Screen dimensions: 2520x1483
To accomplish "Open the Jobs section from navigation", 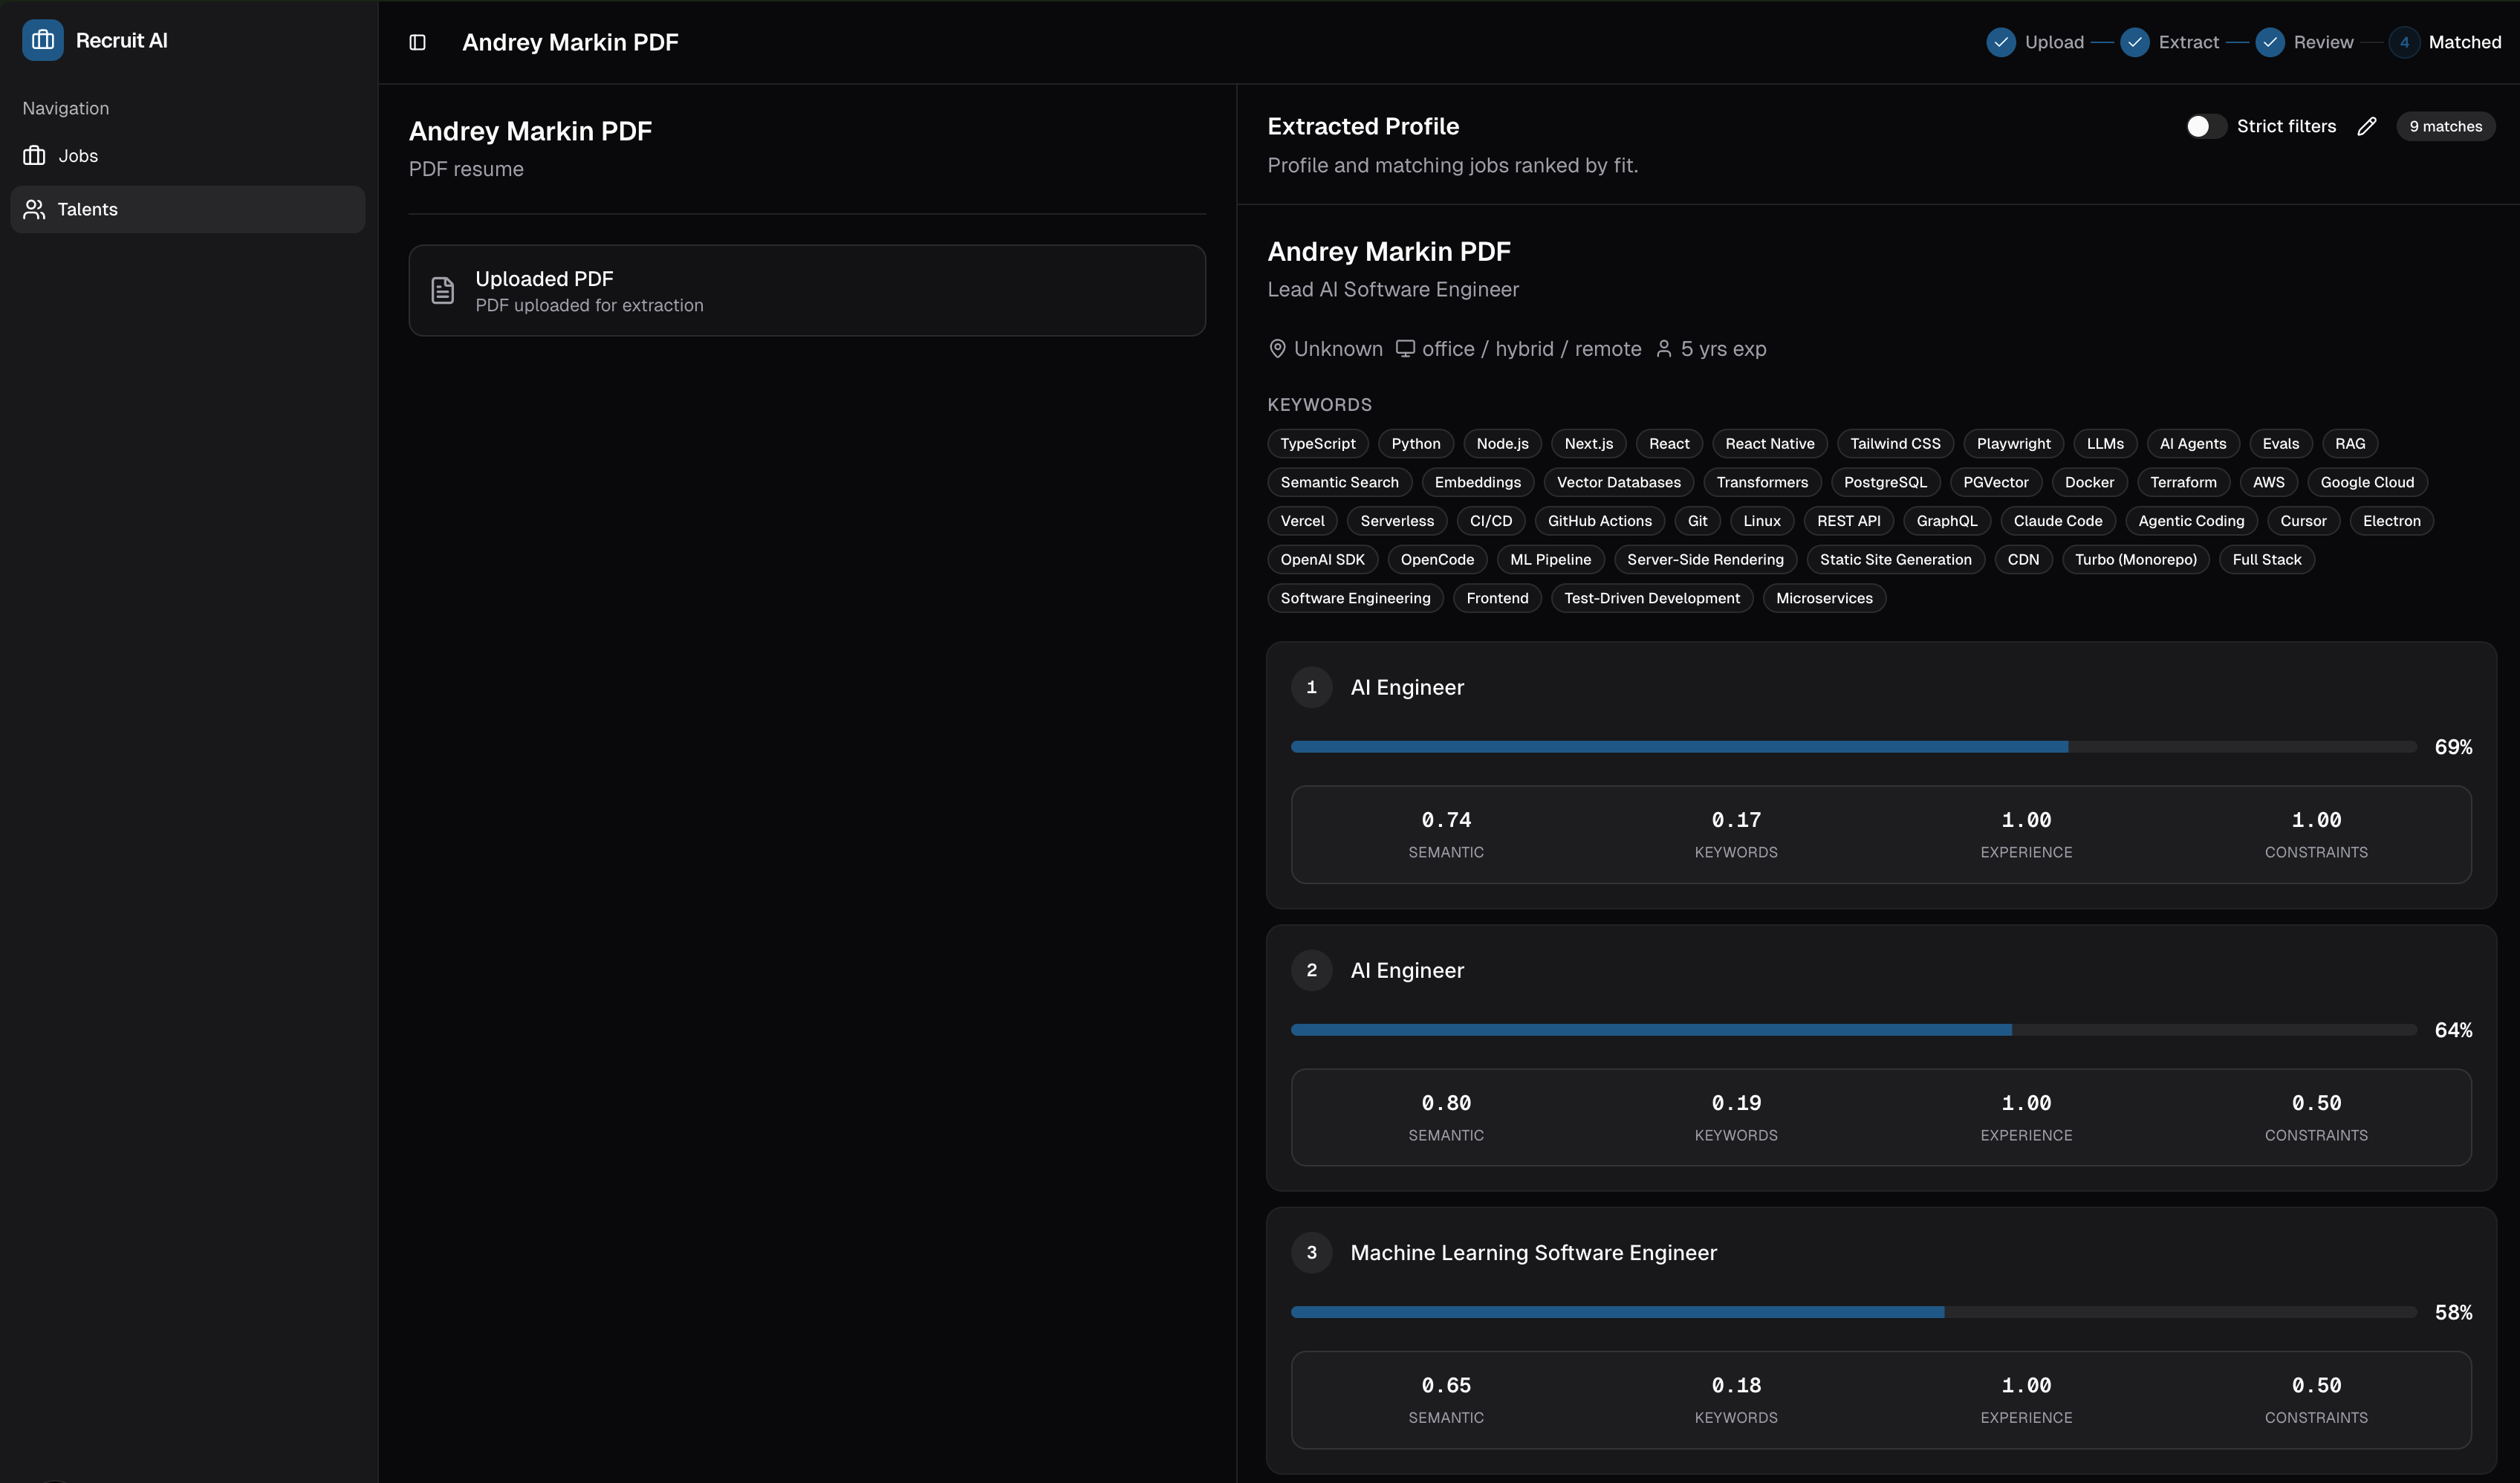I will [78, 155].
